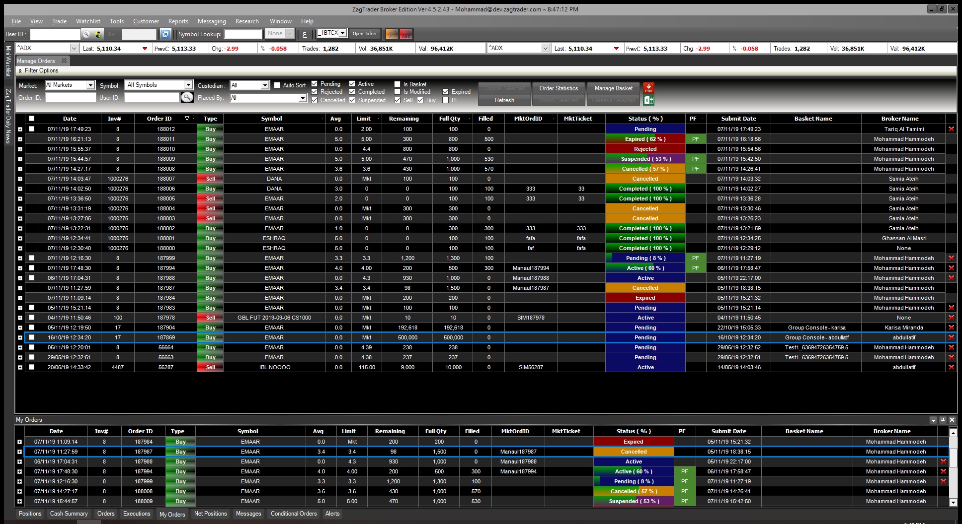The width and height of the screenshot is (962, 524).
Task: Open the red IDC chart icon
Action: pyautogui.click(x=406, y=34)
